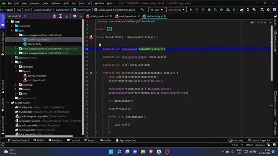
Task: Open the Profile app speedometer icon
Action: 222,10
